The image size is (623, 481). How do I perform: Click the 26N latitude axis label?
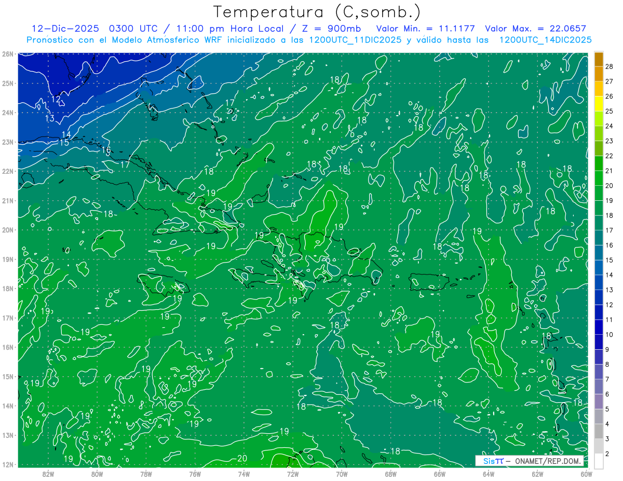point(7,53)
